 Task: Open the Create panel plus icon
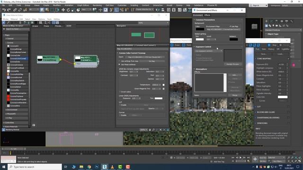(x=267, y=21)
